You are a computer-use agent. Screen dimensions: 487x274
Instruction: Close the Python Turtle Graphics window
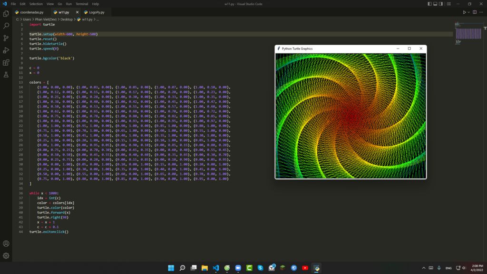click(x=421, y=49)
